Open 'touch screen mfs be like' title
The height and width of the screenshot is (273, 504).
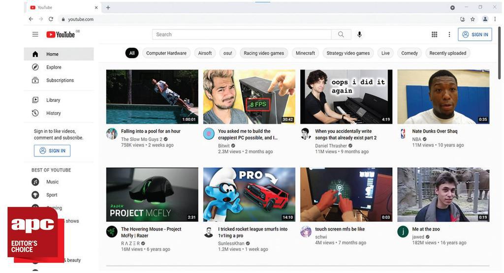340,229
